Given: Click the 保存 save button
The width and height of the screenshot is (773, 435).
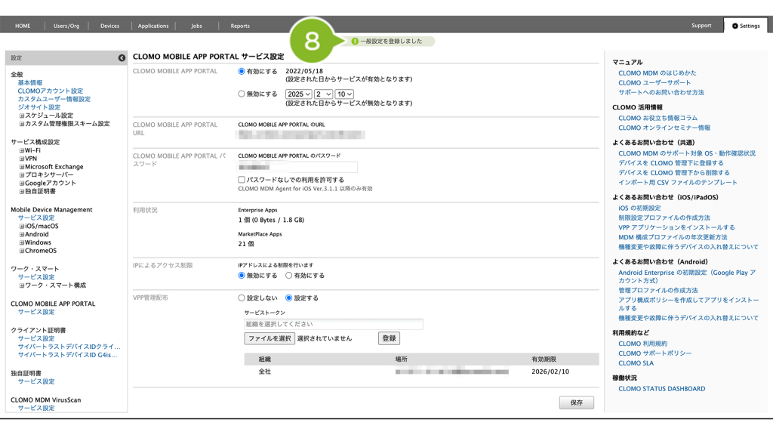Looking at the screenshot, I should point(576,403).
